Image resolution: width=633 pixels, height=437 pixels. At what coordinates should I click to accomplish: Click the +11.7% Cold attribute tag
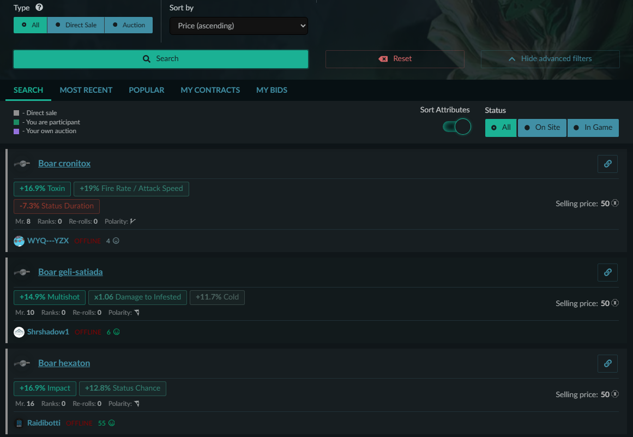[x=217, y=297]
